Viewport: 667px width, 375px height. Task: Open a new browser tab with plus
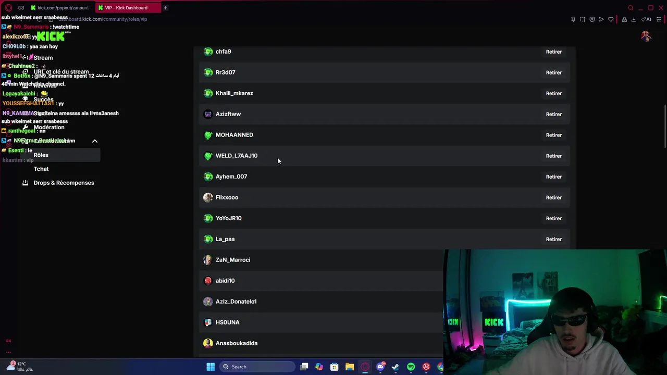(165, 8)
